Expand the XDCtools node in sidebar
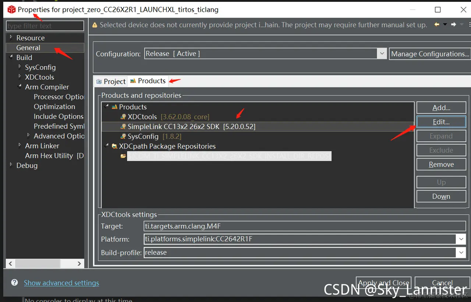The height and width of the screenshot is (302, 471). 20,77
